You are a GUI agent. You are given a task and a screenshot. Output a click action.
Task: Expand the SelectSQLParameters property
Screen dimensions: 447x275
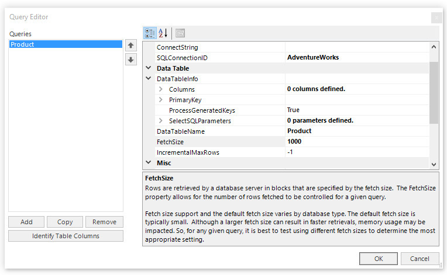161,121
